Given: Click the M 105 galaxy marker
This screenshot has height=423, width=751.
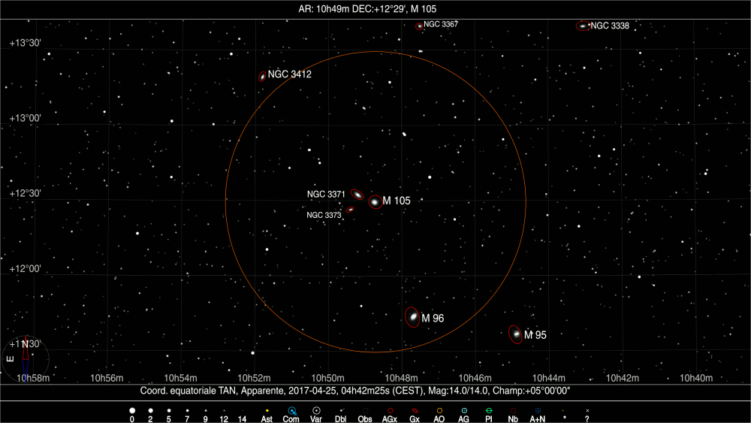Looking at the screenshot, I should (x=375, y=201).
